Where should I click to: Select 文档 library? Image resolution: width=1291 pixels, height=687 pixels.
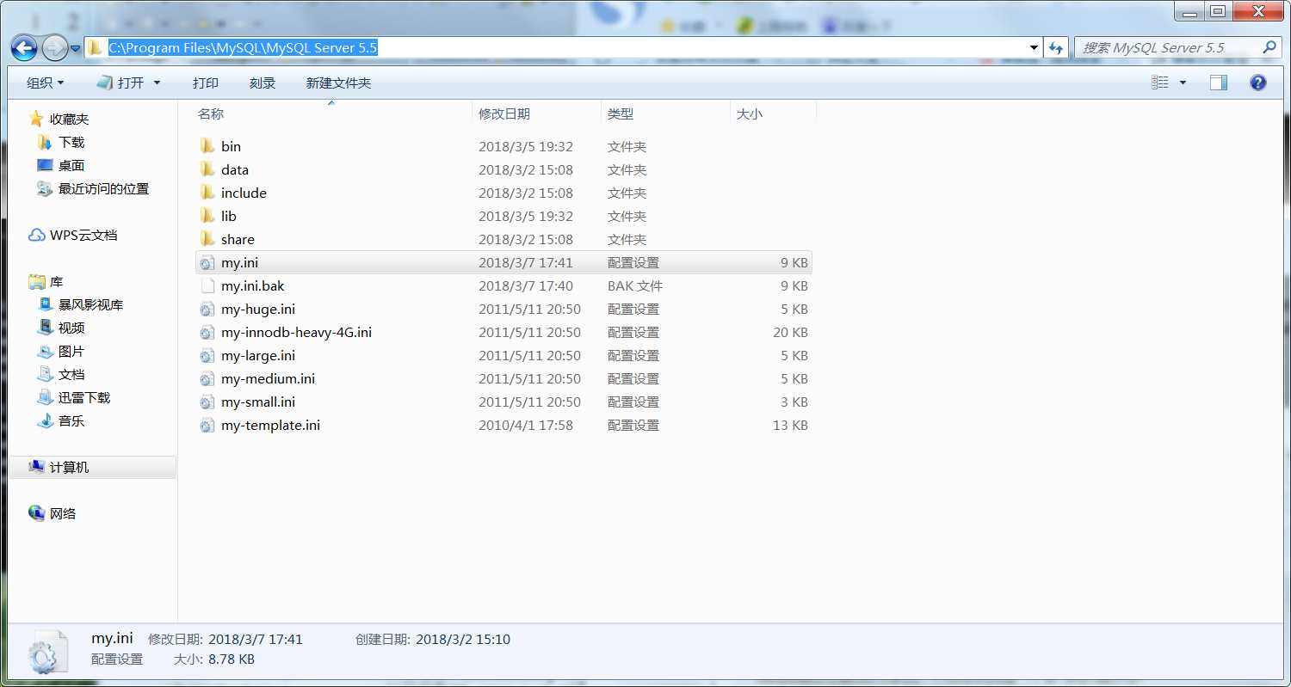tap(71, 375)
